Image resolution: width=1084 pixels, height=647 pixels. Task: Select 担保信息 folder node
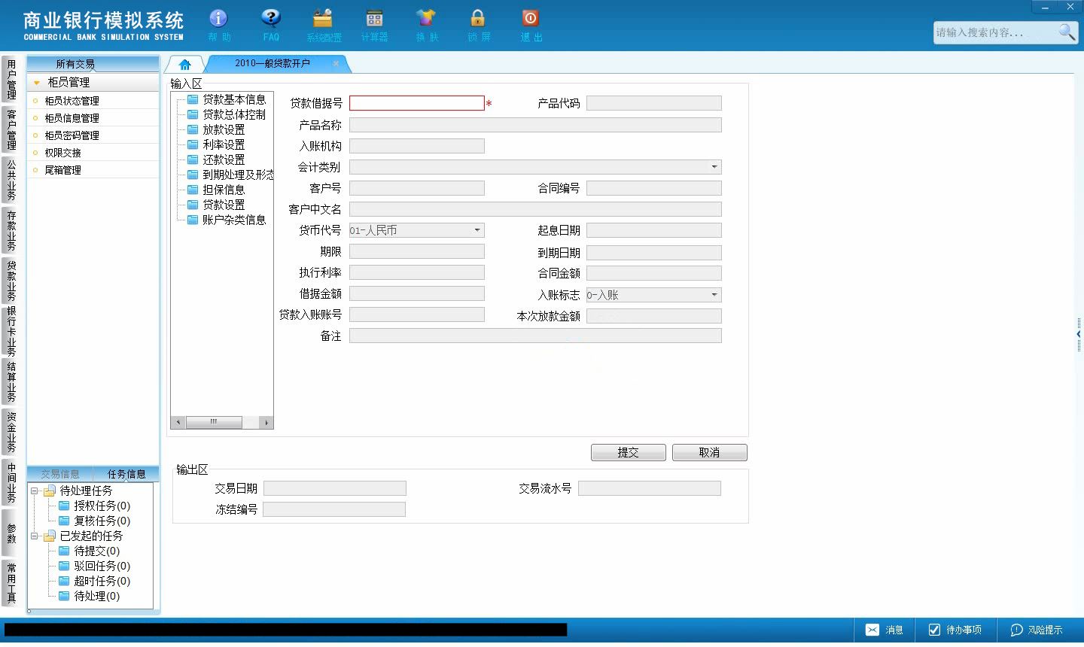pyautogui.click(x=217, y=190)
